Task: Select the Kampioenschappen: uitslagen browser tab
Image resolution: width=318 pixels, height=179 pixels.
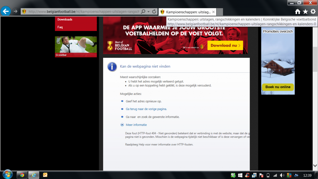Action: pyautogui.click(x=188, y=12)
